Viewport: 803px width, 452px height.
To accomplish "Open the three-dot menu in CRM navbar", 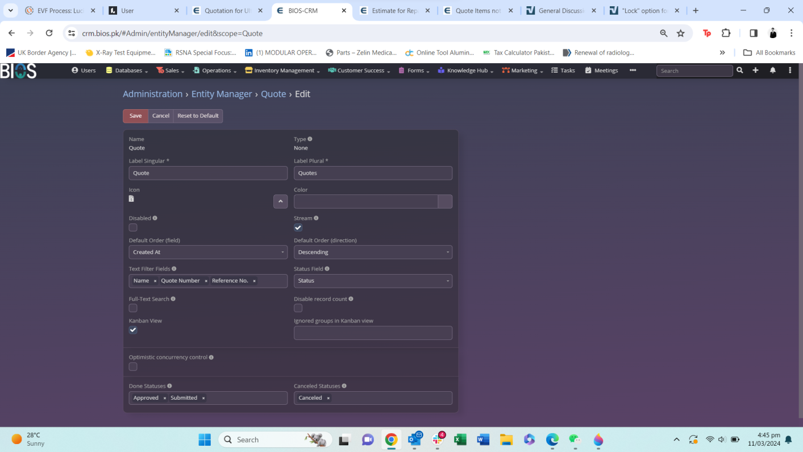I will [789, 71].
